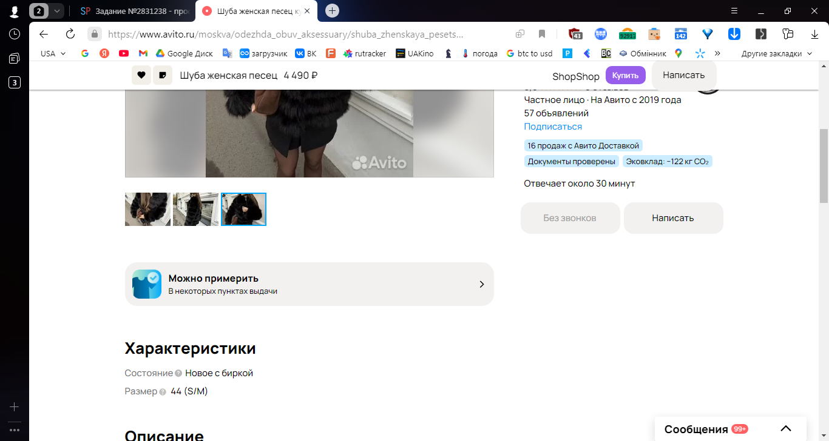Add listing to favorites with heart icon

click(x=141, y=75)
